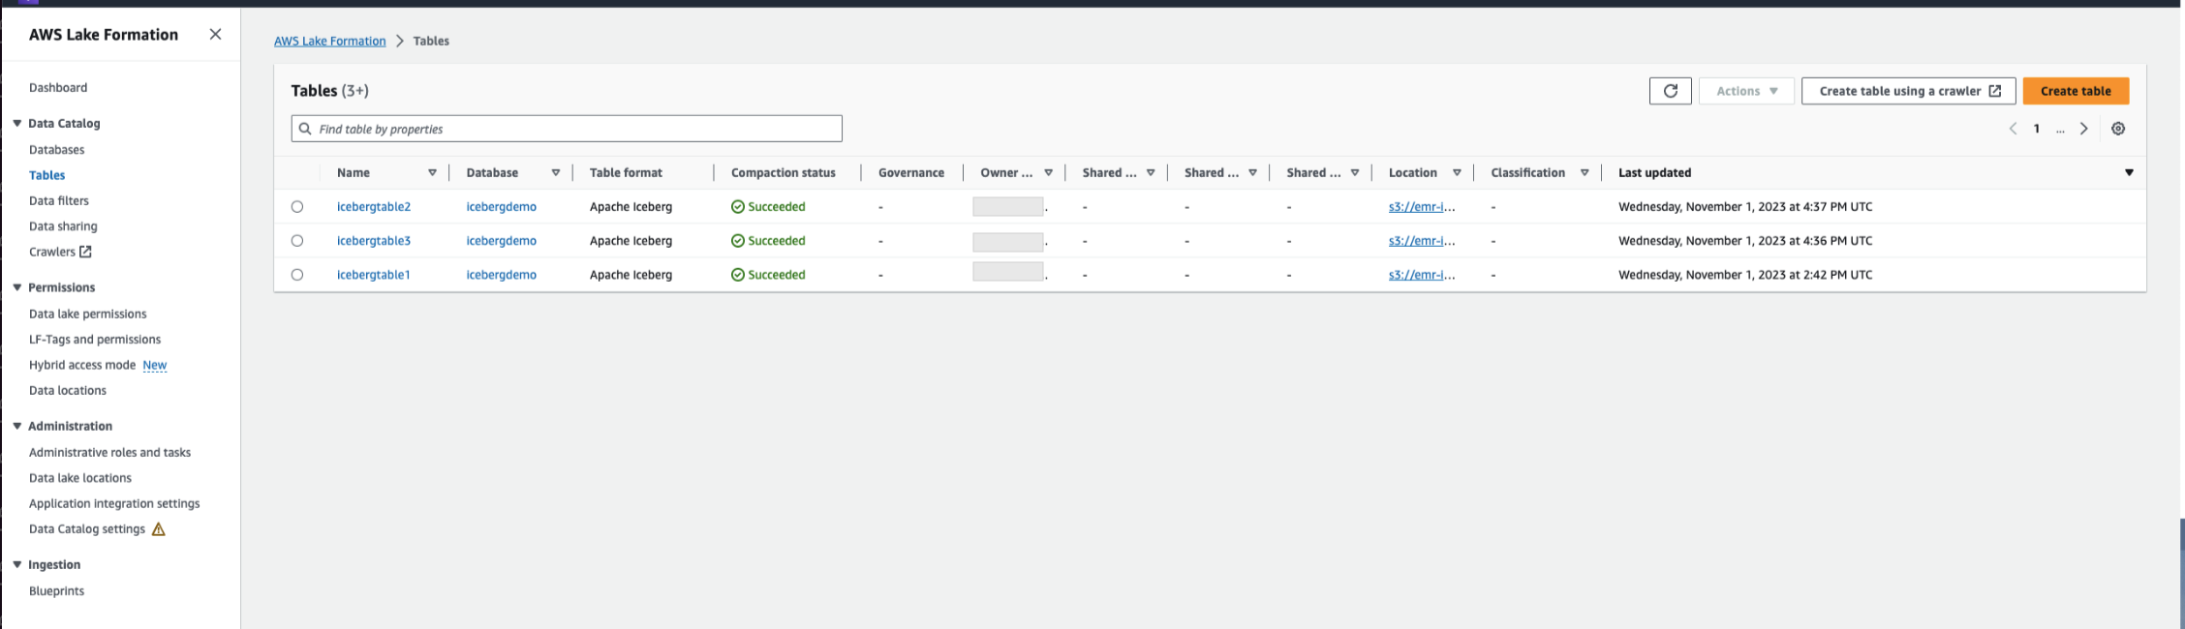The width and height of the screenshot is (2185, 629).
Task: Select the icebergtable3 radio button
Action: (x=297, y=241)
